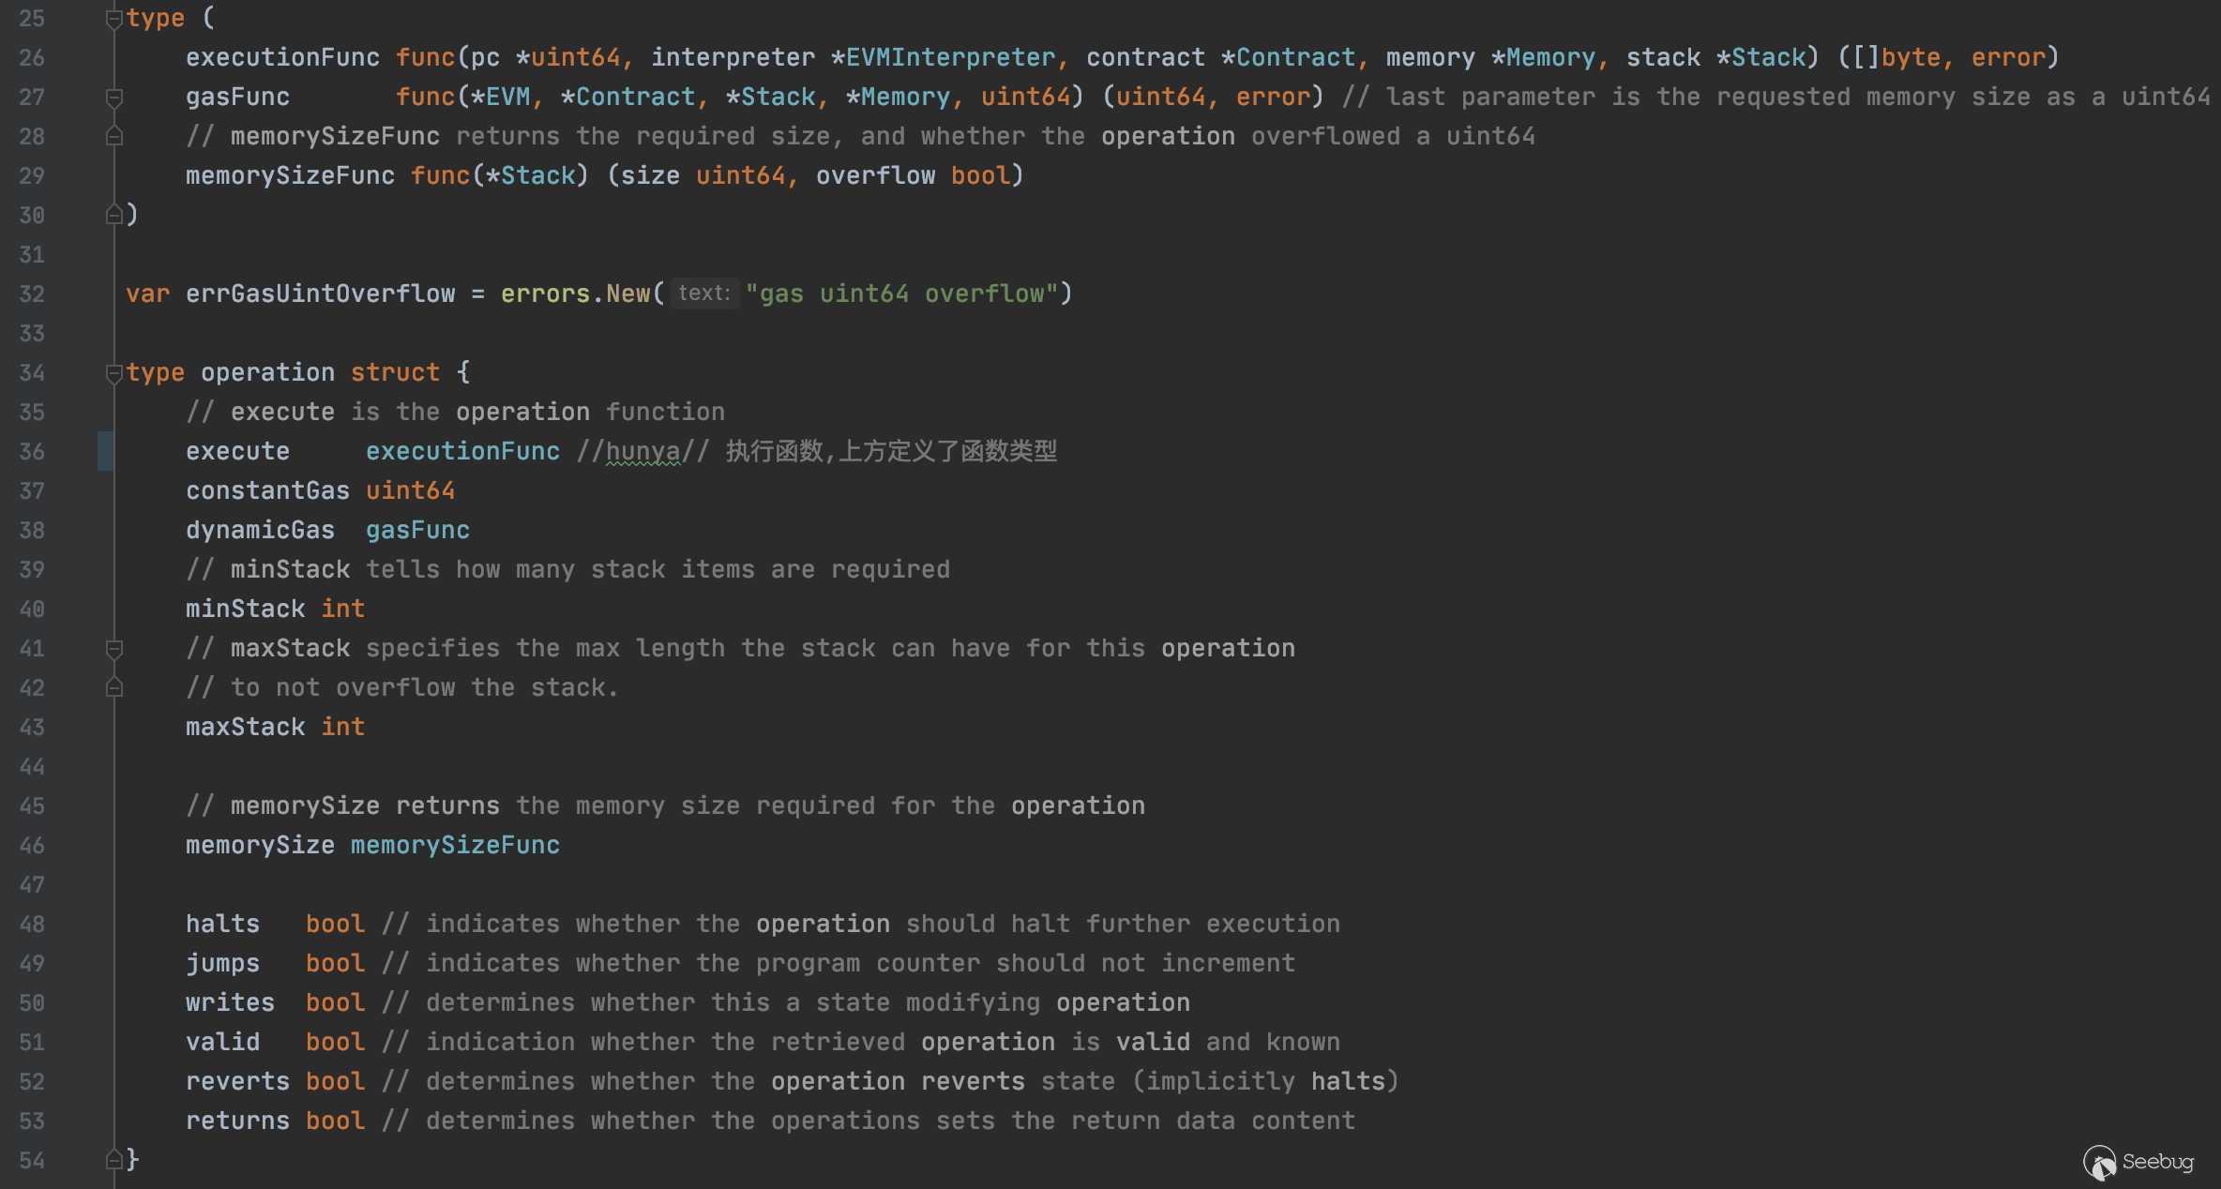Click the fold end marker on line 42

[x=114, y=688]
